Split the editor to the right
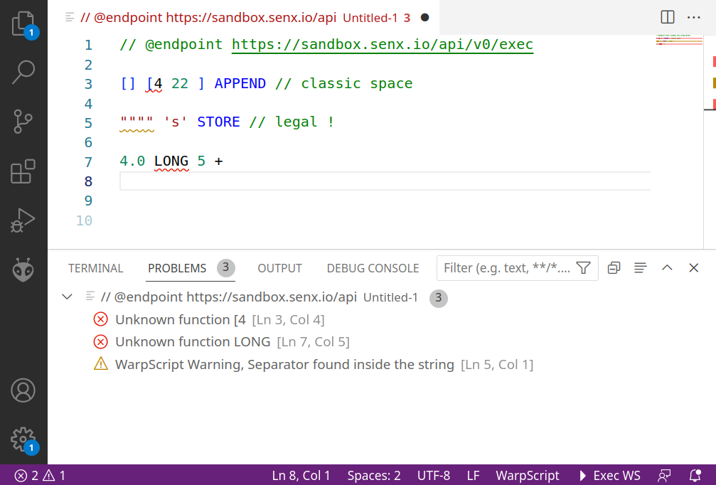The width and height of the screenshot is (716, 485). [667, 17]
